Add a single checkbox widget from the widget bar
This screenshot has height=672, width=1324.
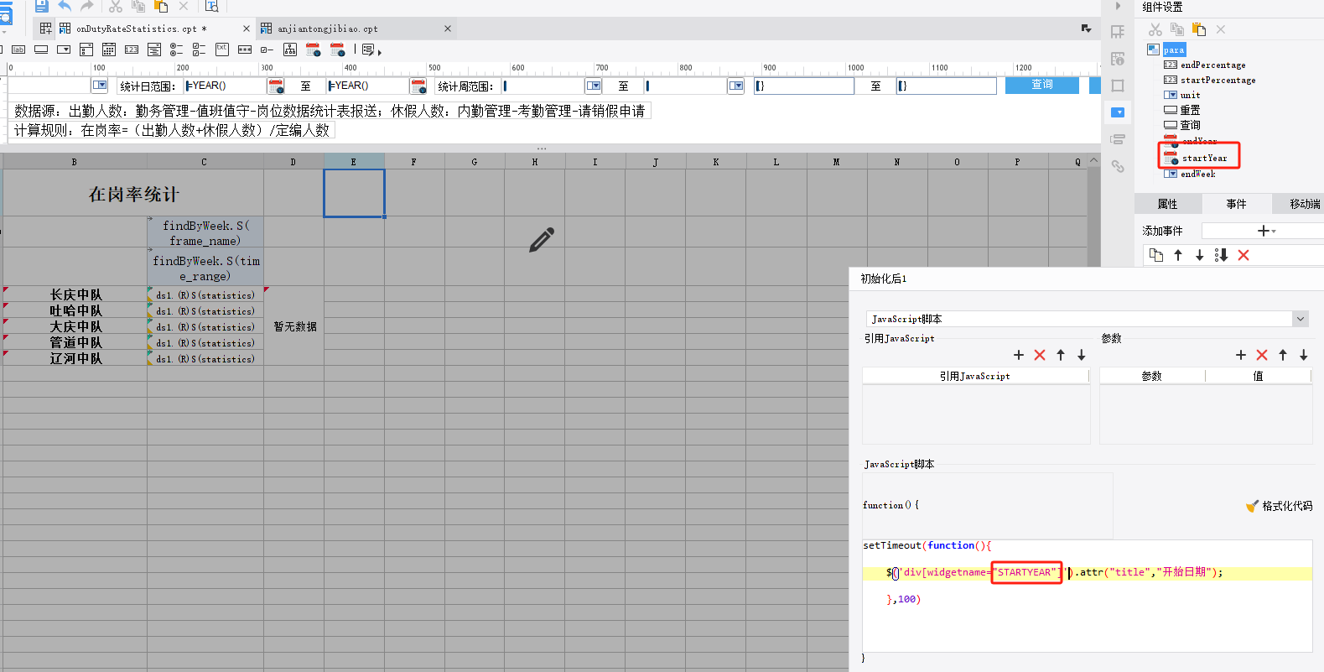267,49
